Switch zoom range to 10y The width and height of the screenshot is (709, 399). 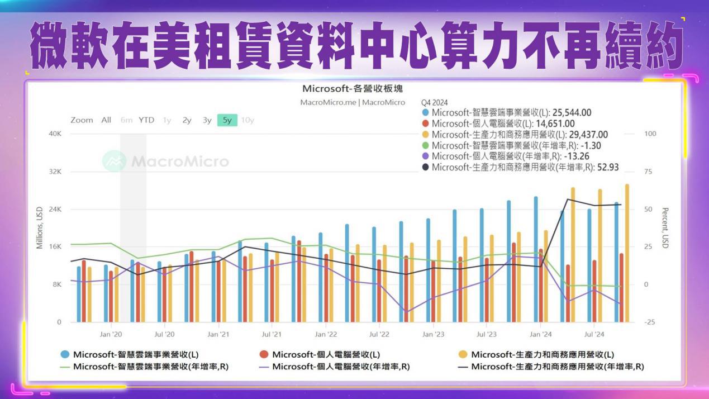248,120
